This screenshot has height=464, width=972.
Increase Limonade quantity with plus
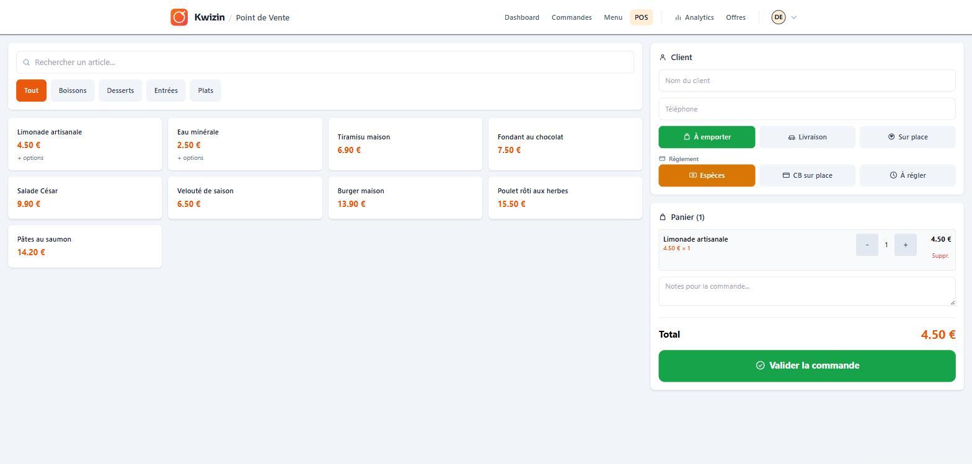click(x=906, y=245)
